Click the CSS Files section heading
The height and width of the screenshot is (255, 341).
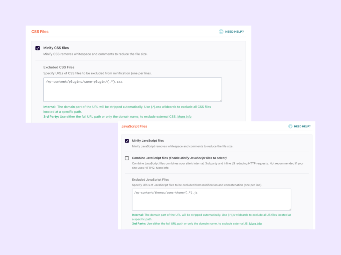pos(40,32)
